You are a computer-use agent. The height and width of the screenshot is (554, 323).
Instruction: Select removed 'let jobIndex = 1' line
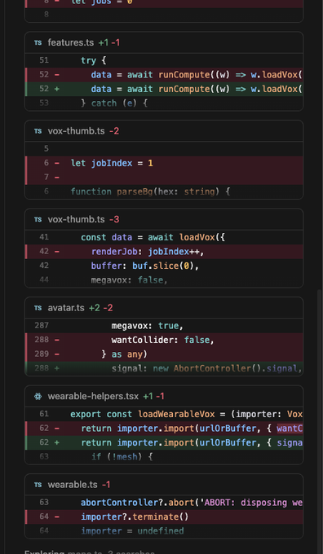click(x=164, y=163)
